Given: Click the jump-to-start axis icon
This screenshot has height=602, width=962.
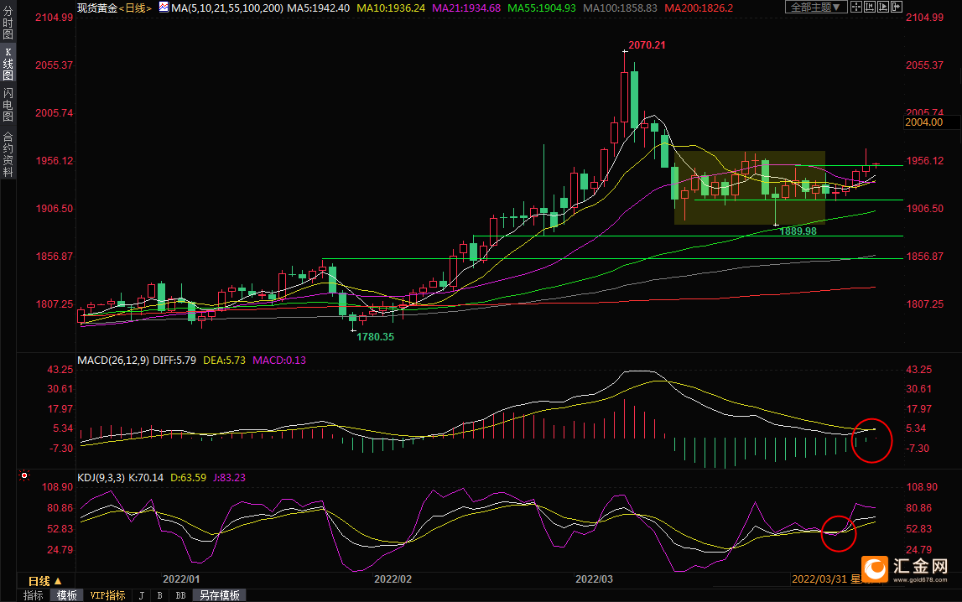Looking at the screenshot, I should click(x=870, y=7).
